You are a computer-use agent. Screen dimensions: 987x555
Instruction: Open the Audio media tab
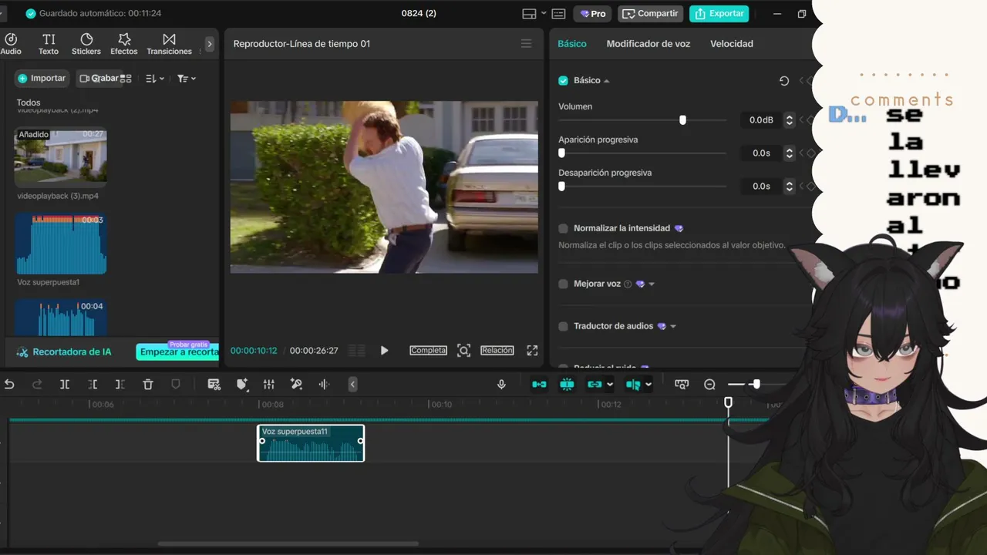(11, 44)
